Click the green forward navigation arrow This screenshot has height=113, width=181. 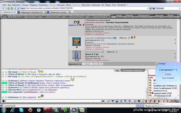tap(11, 8)
